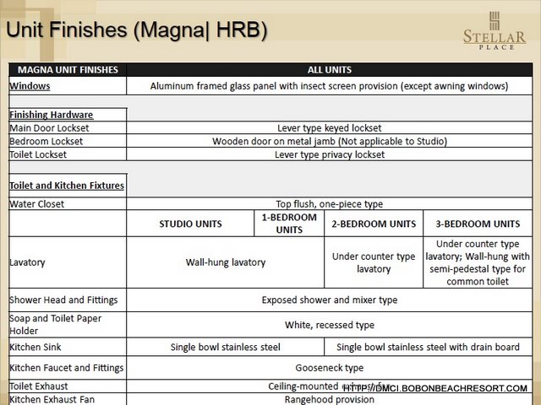Image resolution: width=541 pixels, height=405 pixels.
Task: Select the MAGNA UNIT FINISHES header cell
Action: pyautogui.click(x=68, y=70)
